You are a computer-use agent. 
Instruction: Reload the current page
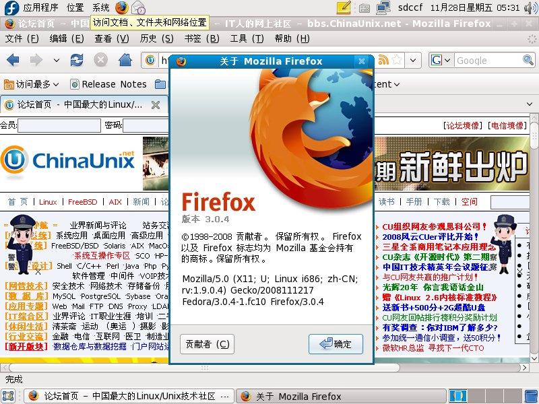coord(76,60)
